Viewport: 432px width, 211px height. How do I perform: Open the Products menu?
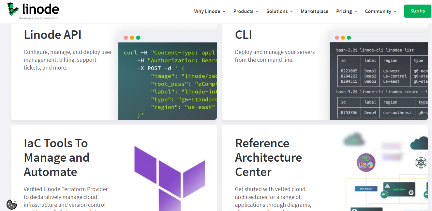click(246, 11)
